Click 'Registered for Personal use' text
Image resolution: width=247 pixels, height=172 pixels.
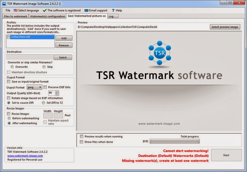[25, 159]
